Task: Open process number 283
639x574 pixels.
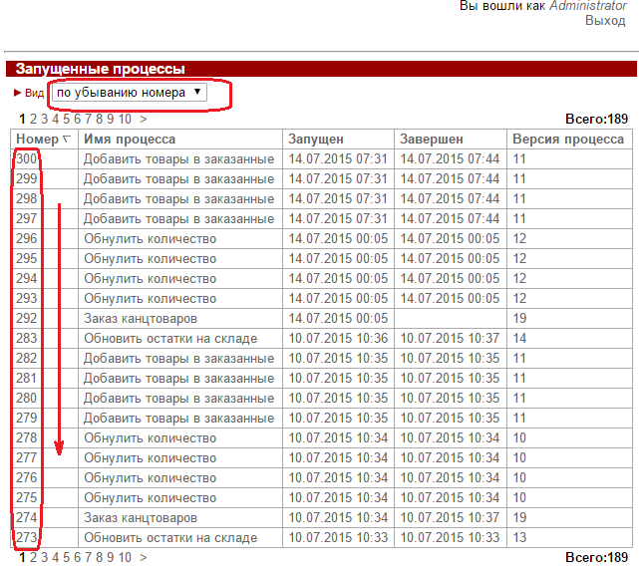Action: [x=27, y=339]
